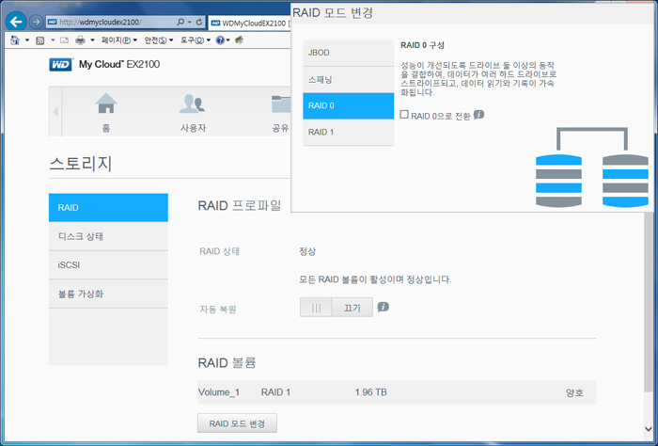Open the 페이지(P) dropdown menu
Screen dimensions: 658x446
click(x=119, y=40)
